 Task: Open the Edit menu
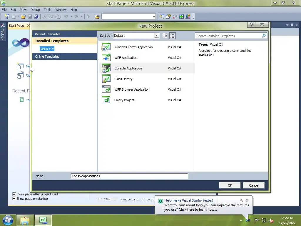(x=13, y=10)
